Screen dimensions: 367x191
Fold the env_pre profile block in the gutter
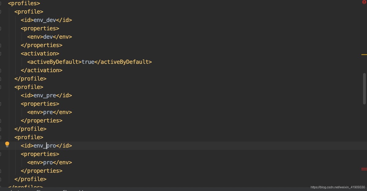(1, 87)
